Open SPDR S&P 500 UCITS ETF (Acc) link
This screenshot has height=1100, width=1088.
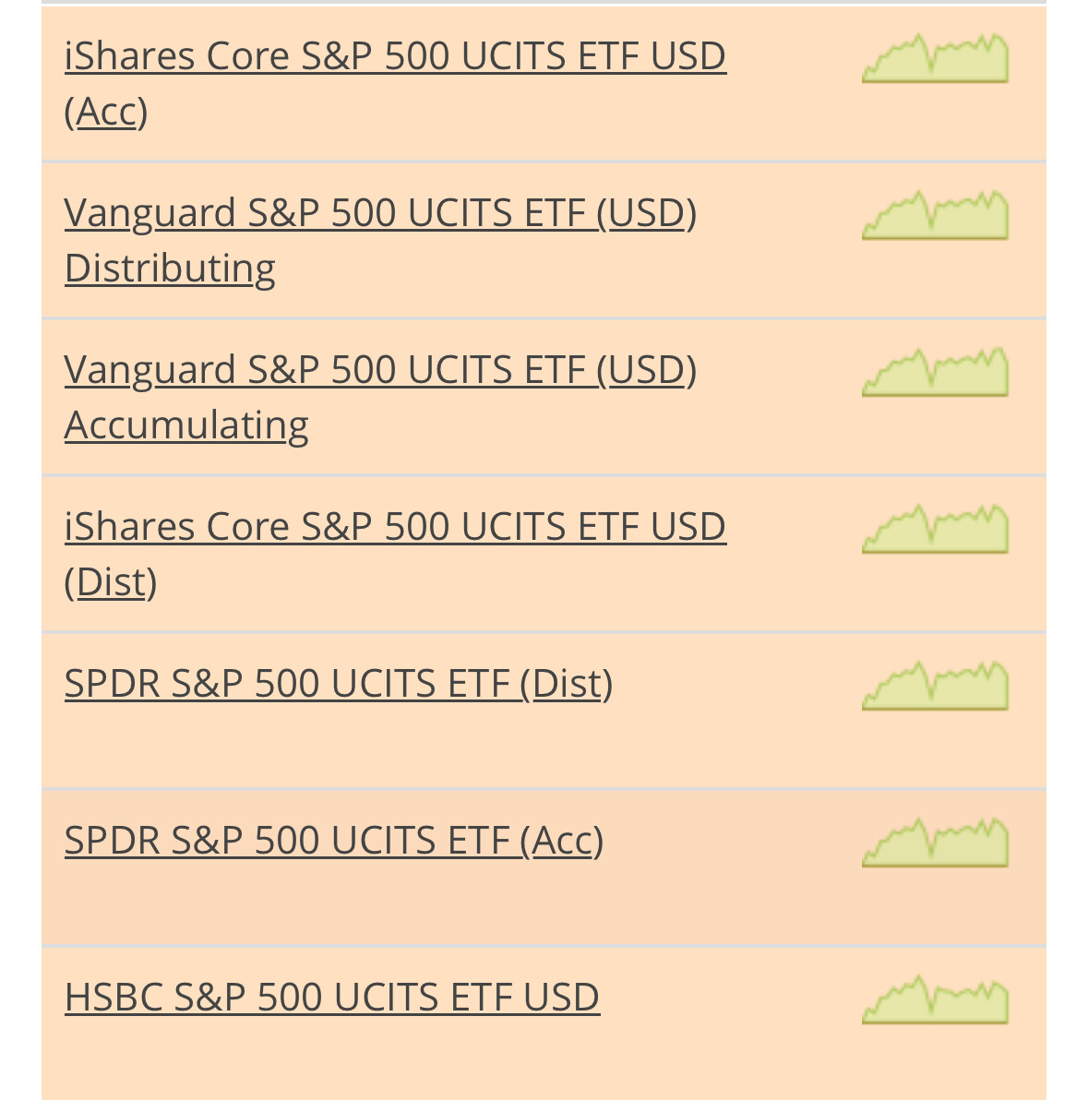click(x=334, y=841)
